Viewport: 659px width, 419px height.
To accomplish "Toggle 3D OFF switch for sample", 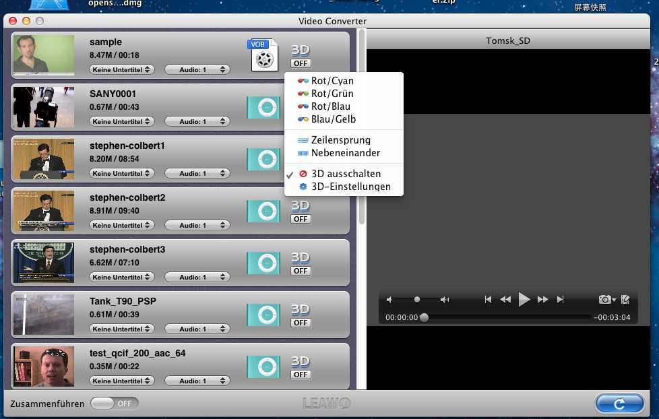I will [301, 63].
